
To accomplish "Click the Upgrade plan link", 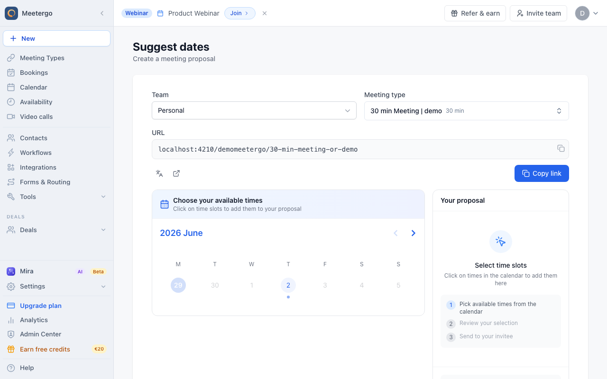I will click(41, 306).
